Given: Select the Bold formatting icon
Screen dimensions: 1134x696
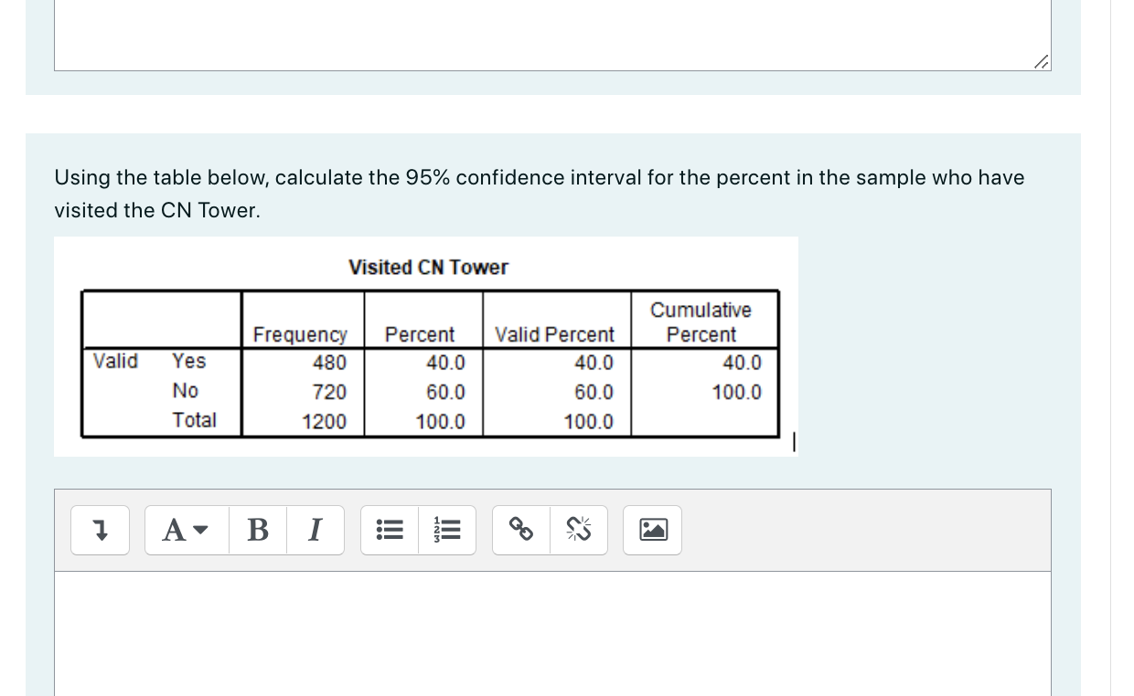Looking at the screenshot, I should (257, 530).
